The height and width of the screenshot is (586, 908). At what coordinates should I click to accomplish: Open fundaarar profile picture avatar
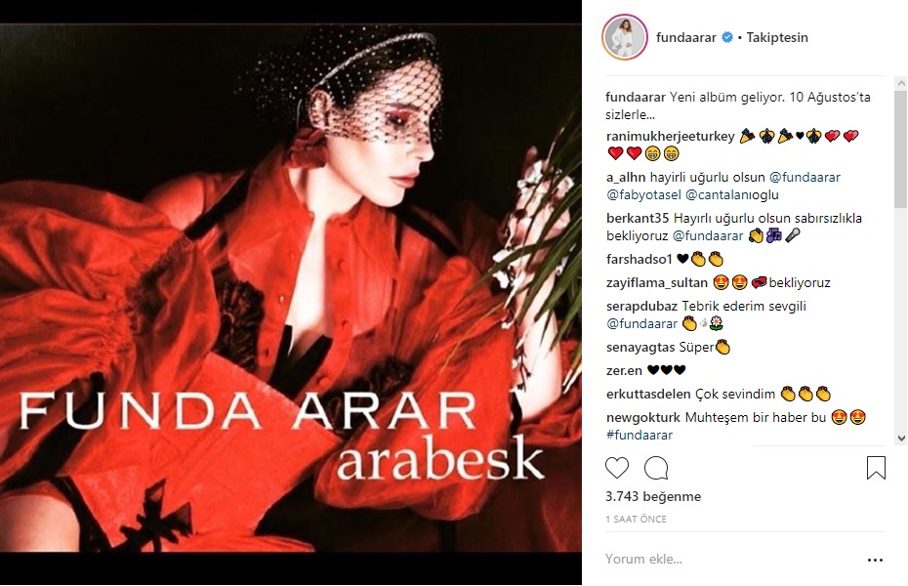[x=625, y=38]
